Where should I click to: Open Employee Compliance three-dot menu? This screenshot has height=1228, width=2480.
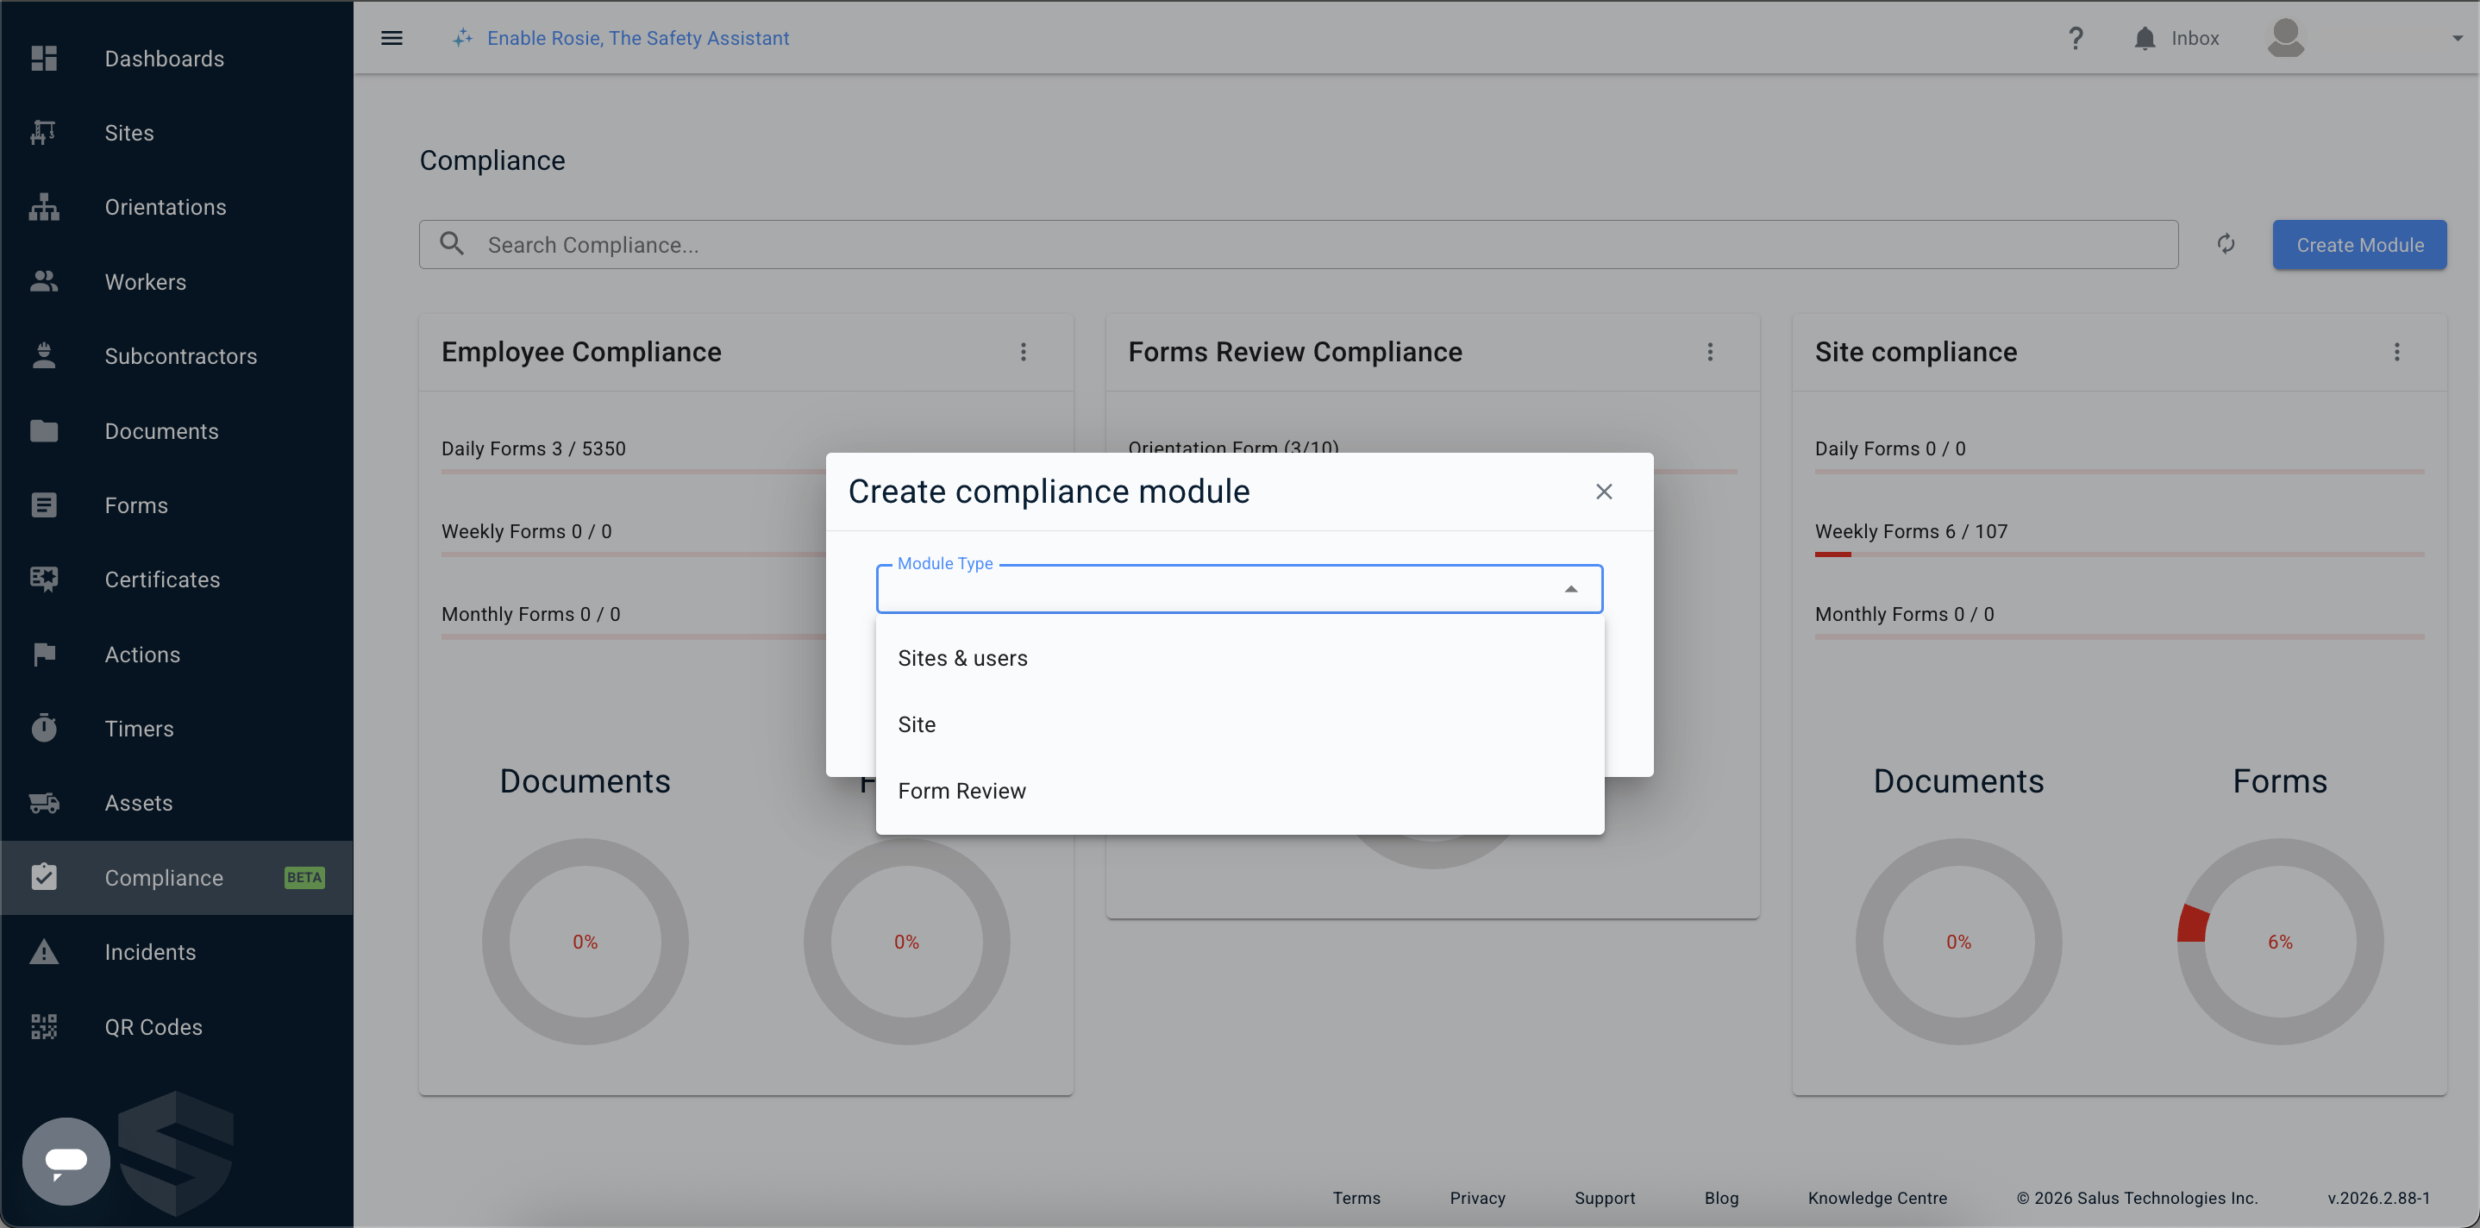1023,352
